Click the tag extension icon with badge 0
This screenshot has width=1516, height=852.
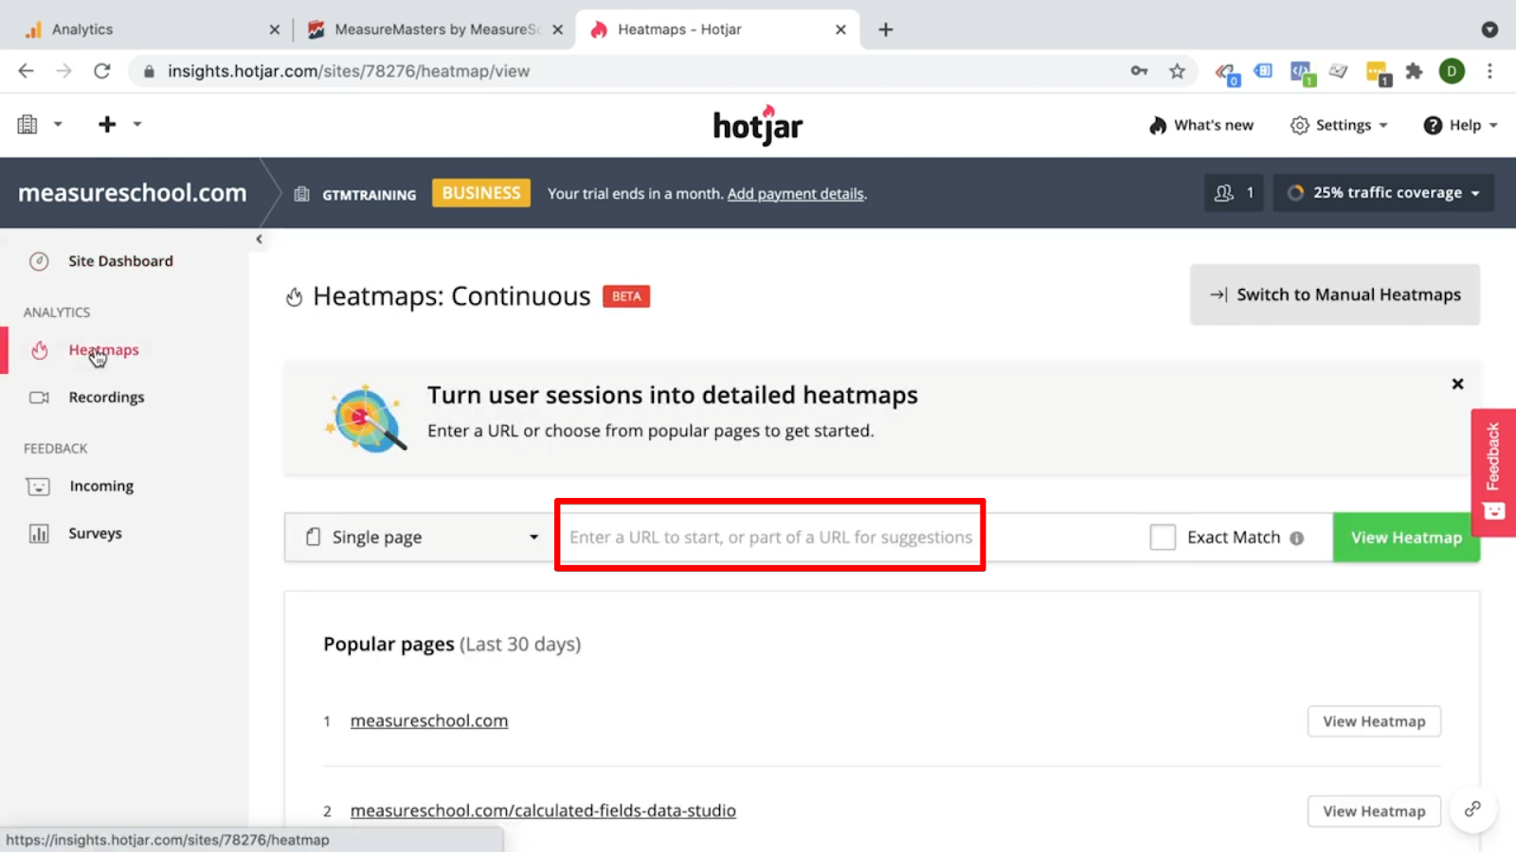(x=1228, y=73)
